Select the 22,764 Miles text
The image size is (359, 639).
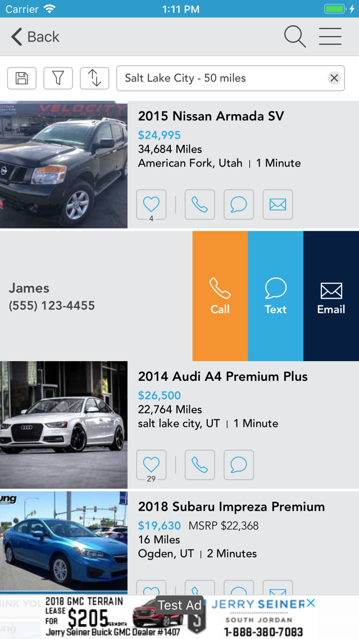click(x=170, y=409)
